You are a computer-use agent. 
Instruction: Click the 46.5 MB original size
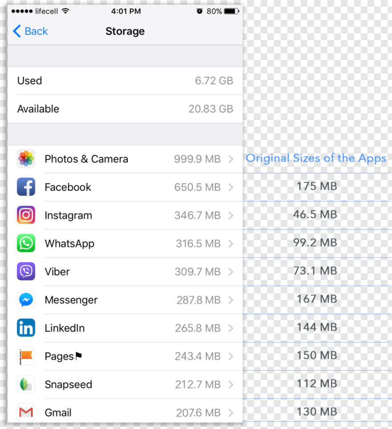pyautogui.click(x=315, y=214)
